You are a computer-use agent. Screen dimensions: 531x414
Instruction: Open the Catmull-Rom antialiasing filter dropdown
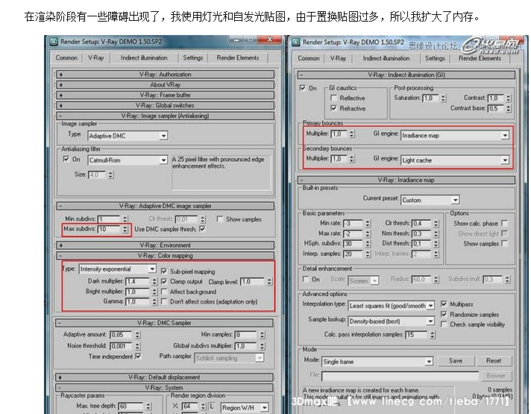tap(128, 160)
